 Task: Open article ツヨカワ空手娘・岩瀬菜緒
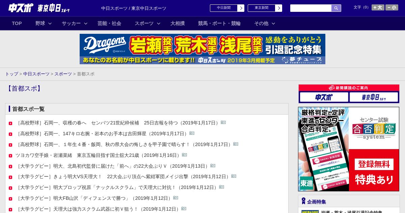99,155
